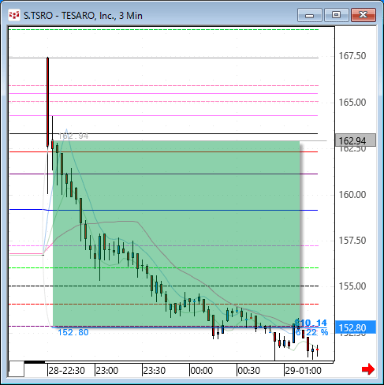The width and height of the screenshot is (384, 385).
Task: Click the 6.22 % measurement value
Action: [312, 332]
